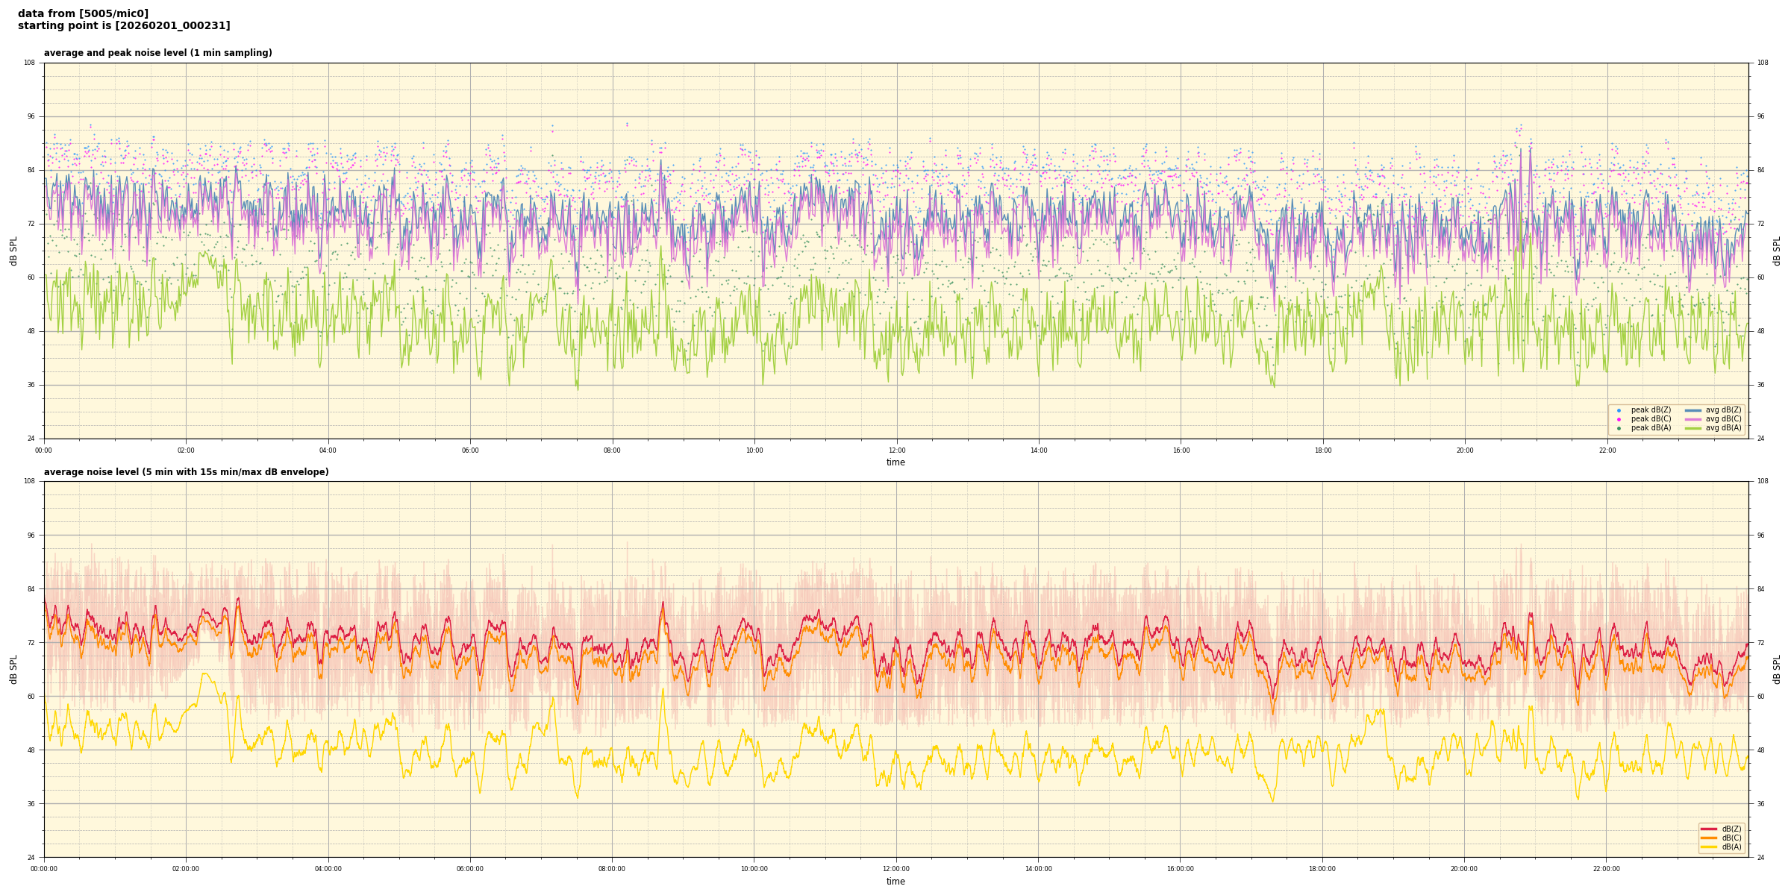This screenshot has width=1791, height=895.
Task: Click the yellow dB(A) legend entry in bottom chart
Action: point(1709,847)
